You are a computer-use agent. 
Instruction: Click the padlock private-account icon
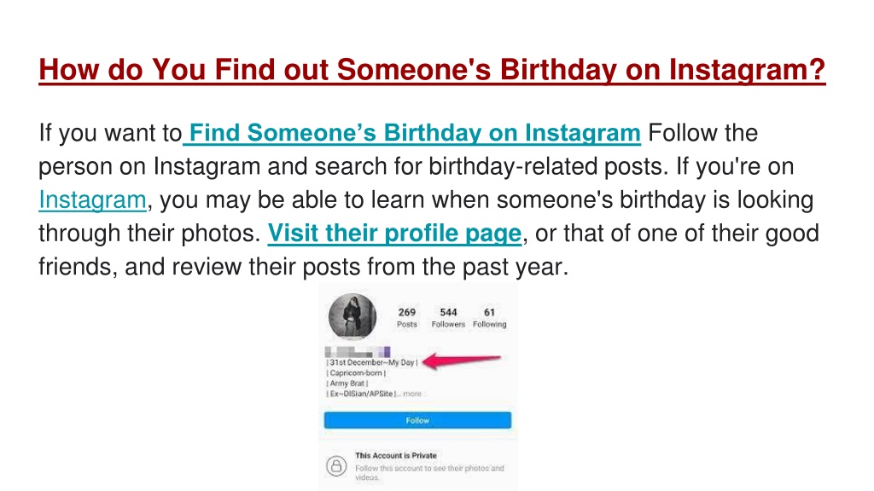coord(336,465)
